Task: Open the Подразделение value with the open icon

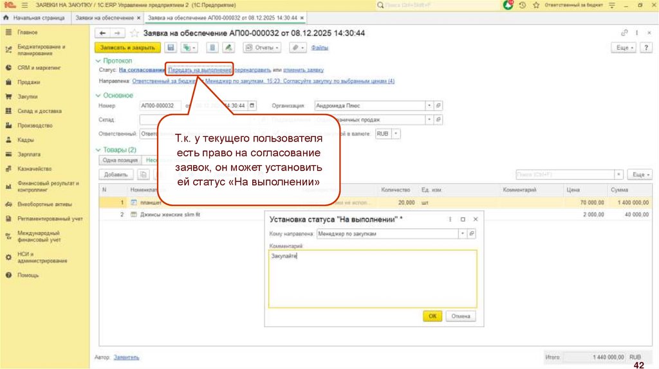Action: click(x=438, y=120)
